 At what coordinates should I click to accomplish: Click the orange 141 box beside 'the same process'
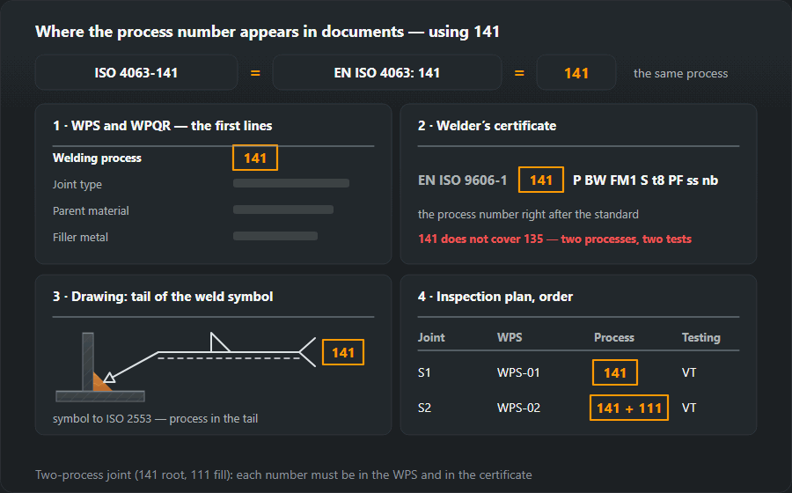(x=576, y=73)
